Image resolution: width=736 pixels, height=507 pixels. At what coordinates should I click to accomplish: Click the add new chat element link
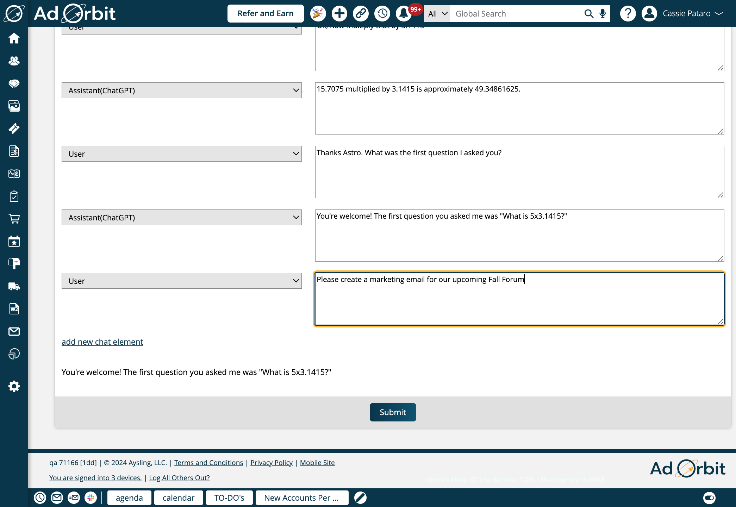coord(102,342)
